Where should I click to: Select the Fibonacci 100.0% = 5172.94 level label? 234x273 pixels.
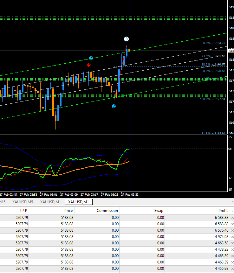212,99
